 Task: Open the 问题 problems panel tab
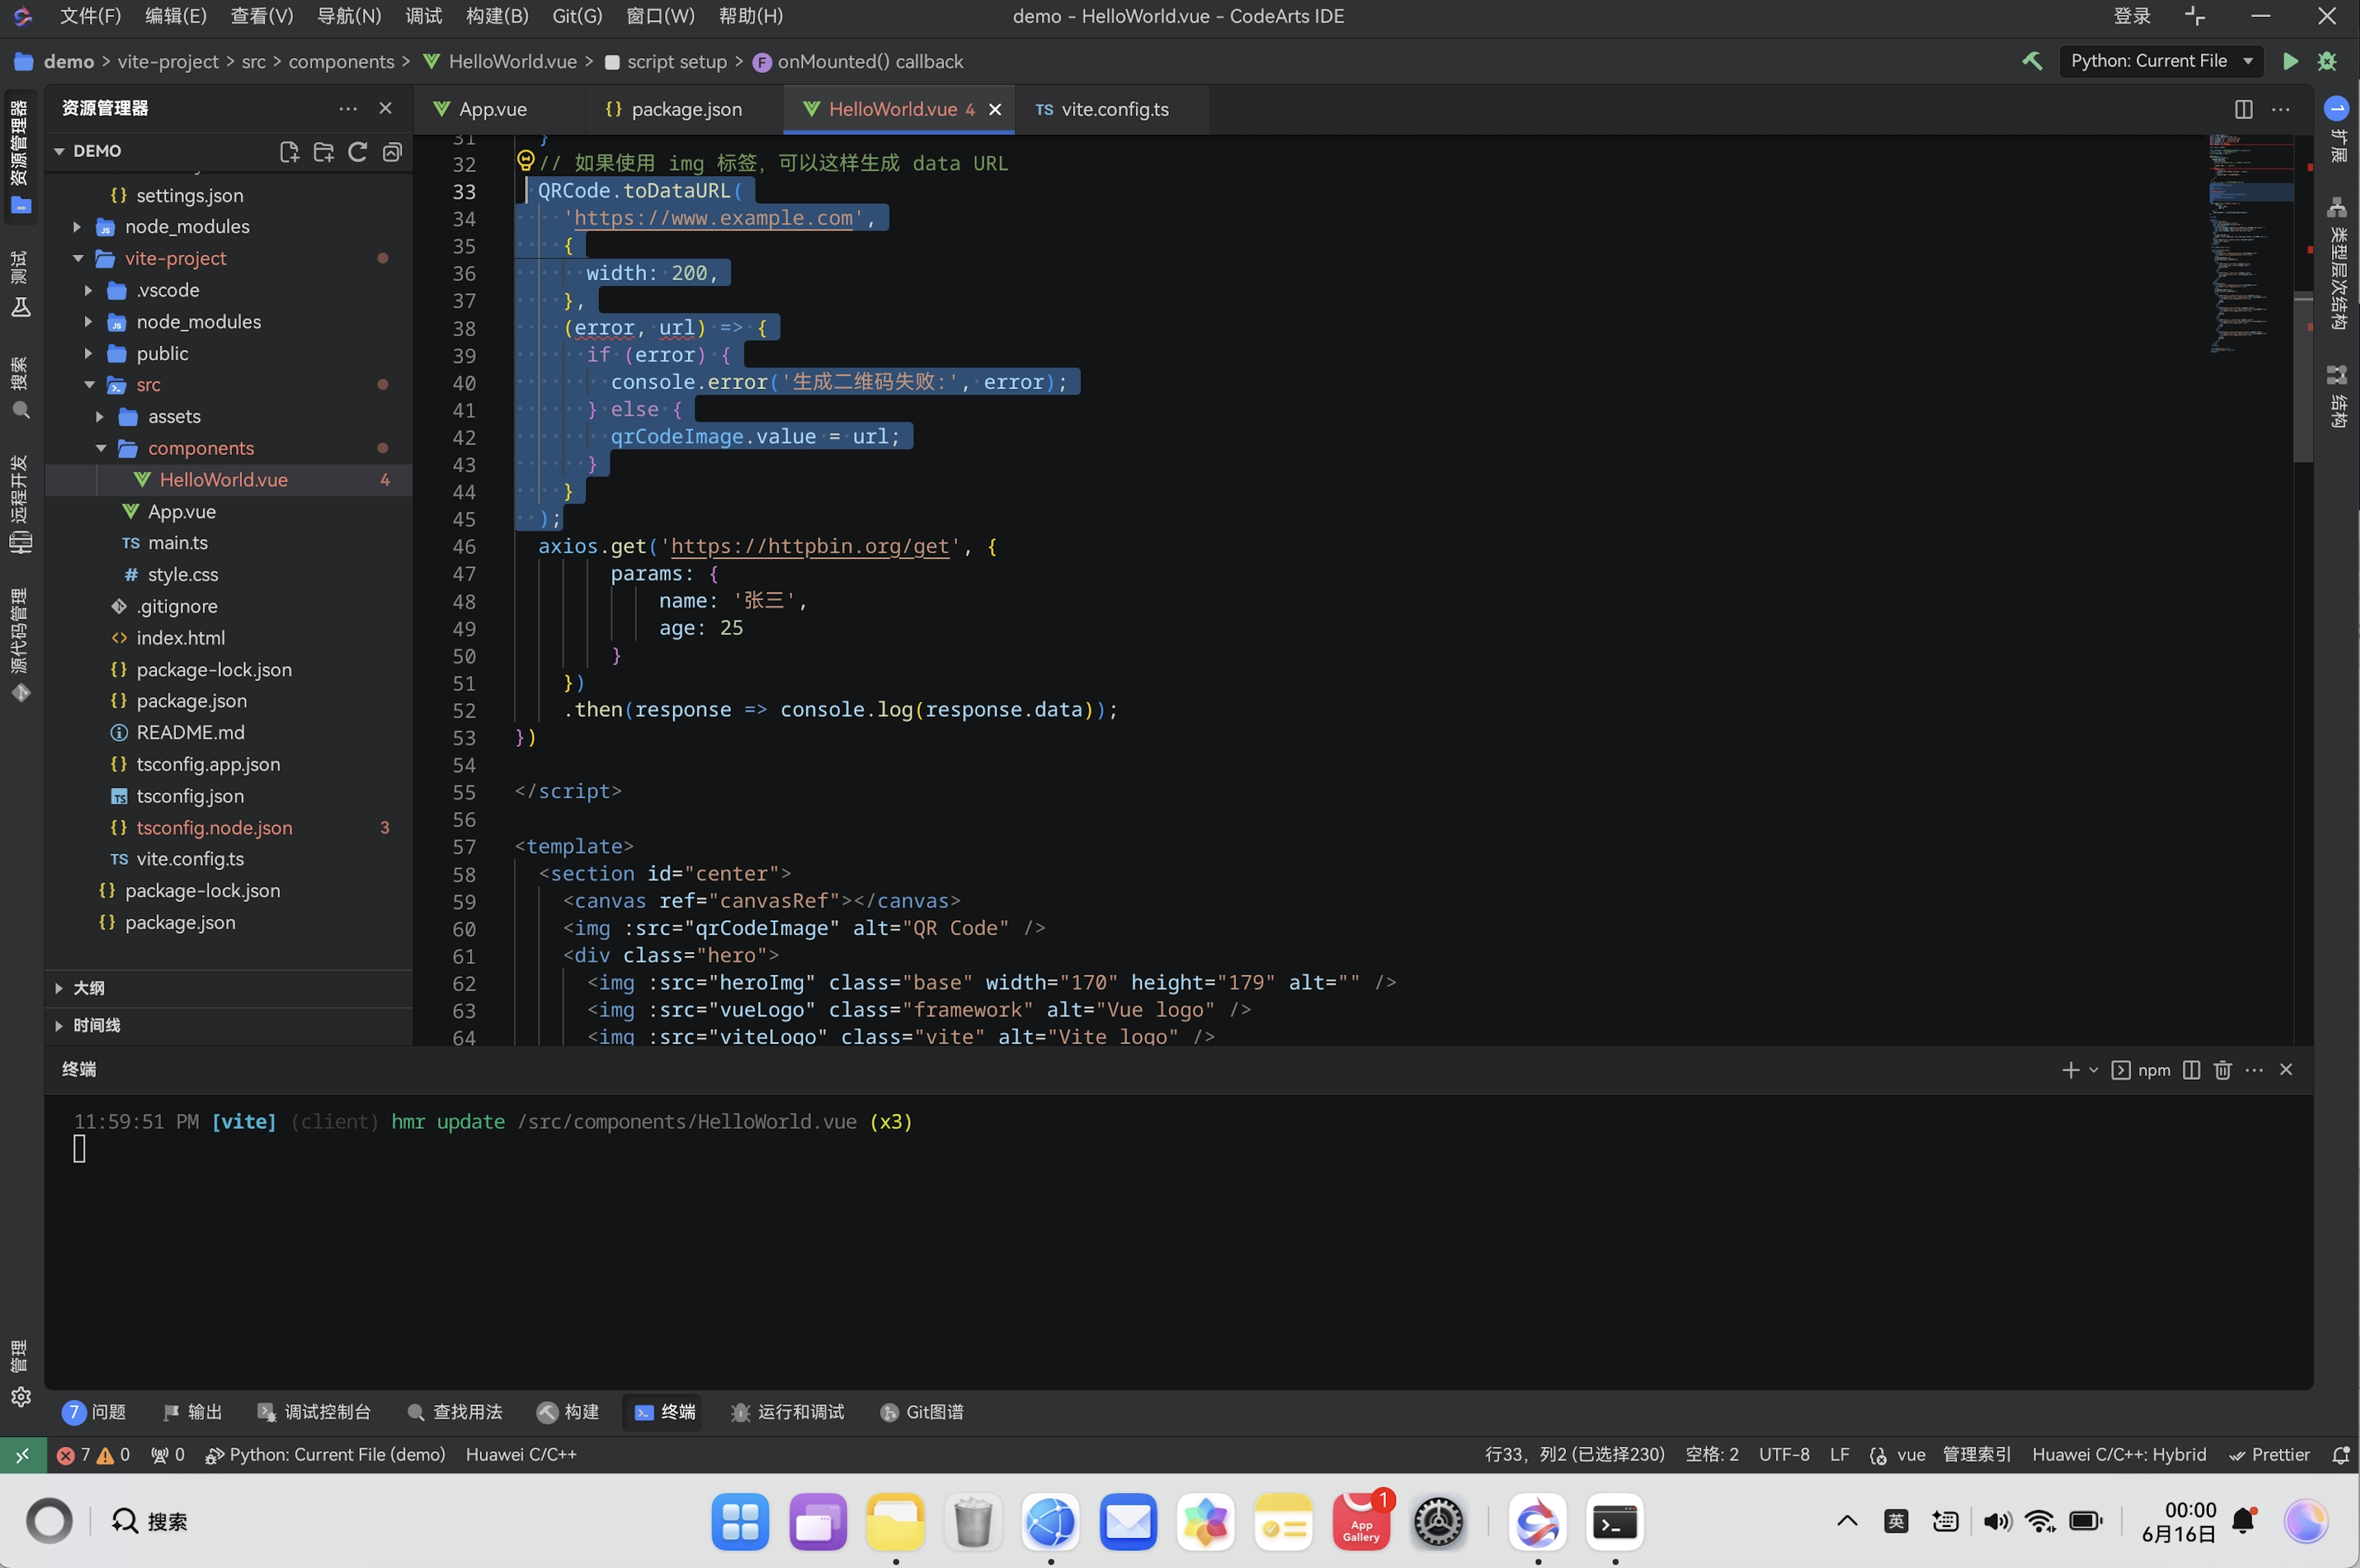tap(94, 1412)
